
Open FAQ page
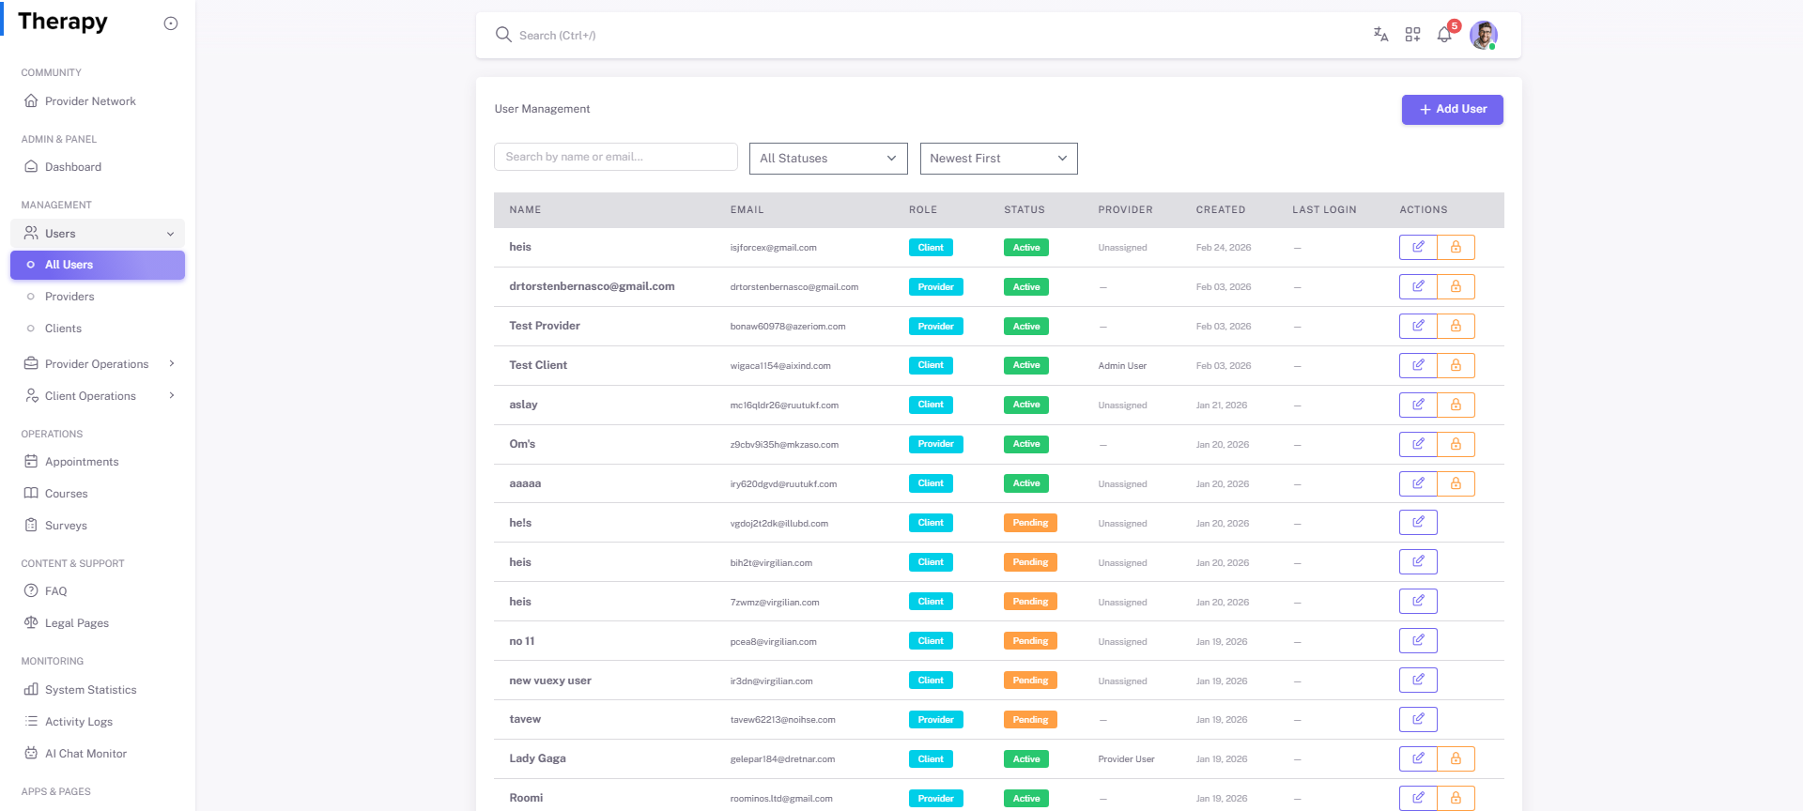click(98, 591)
